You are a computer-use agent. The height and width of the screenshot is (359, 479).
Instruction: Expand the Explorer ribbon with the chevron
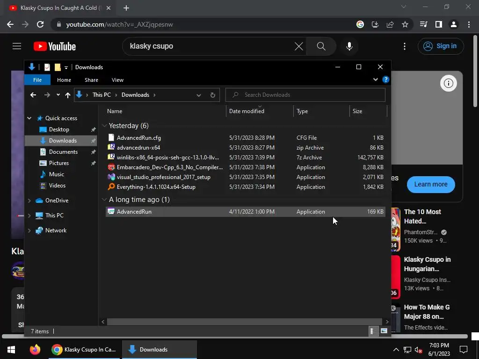pos(376,79)
